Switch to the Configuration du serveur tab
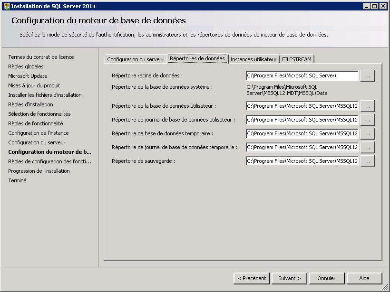This screenshot has height=292, width=390. (x=136, y=59)
